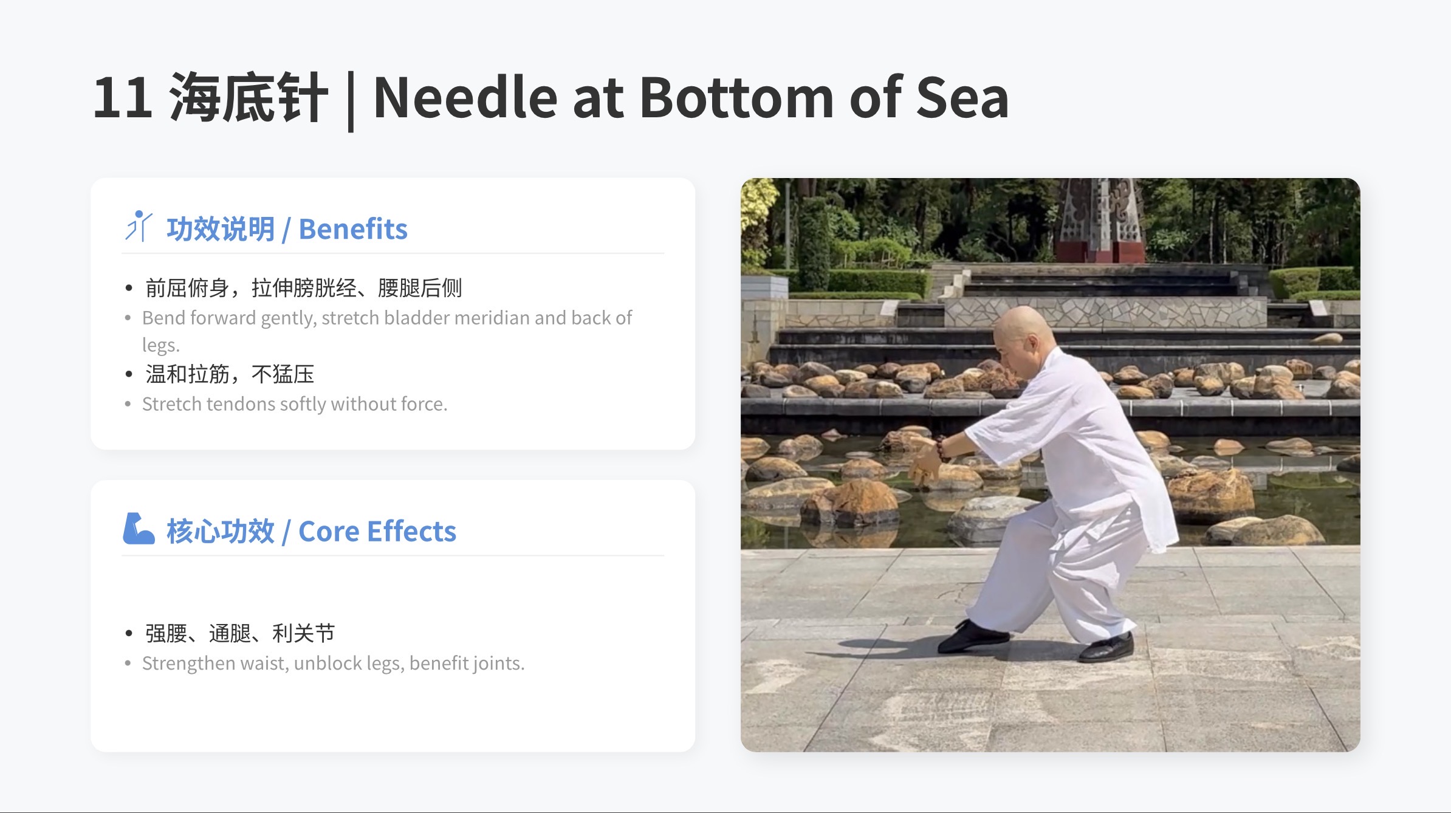Click 'Stretch tendons softly without force' text
The height and width of the screenshot is (813, 1451).
coord(295,404)
